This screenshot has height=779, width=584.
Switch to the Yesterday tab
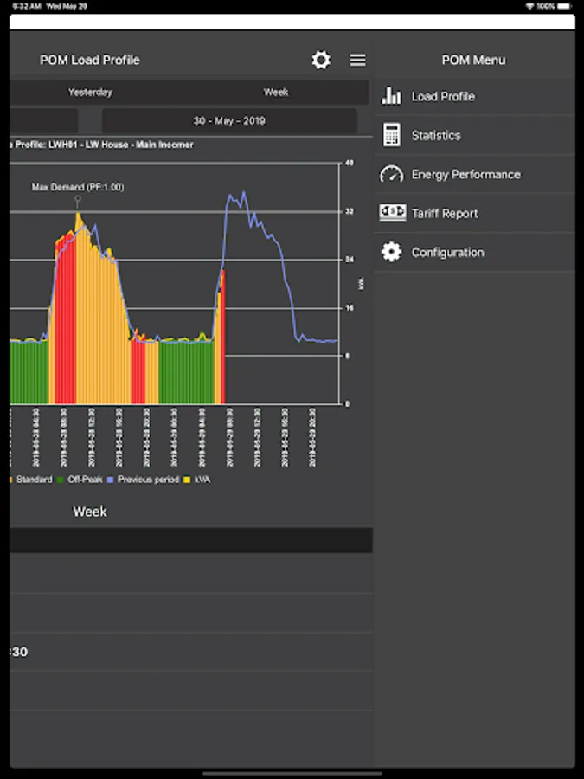point(90,93)
